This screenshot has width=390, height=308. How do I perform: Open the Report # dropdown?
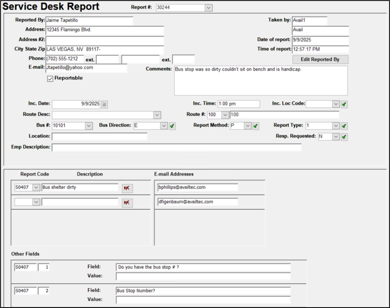(208, 8)
